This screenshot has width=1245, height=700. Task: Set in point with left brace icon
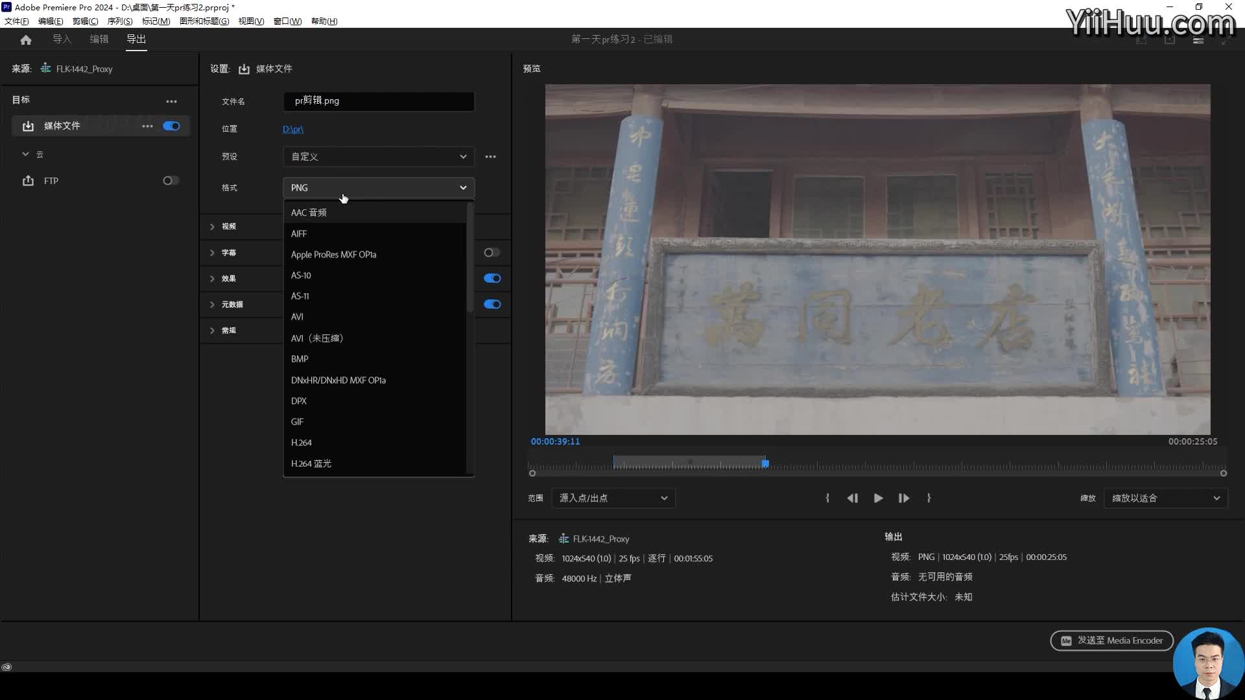[x=827, y=498]
